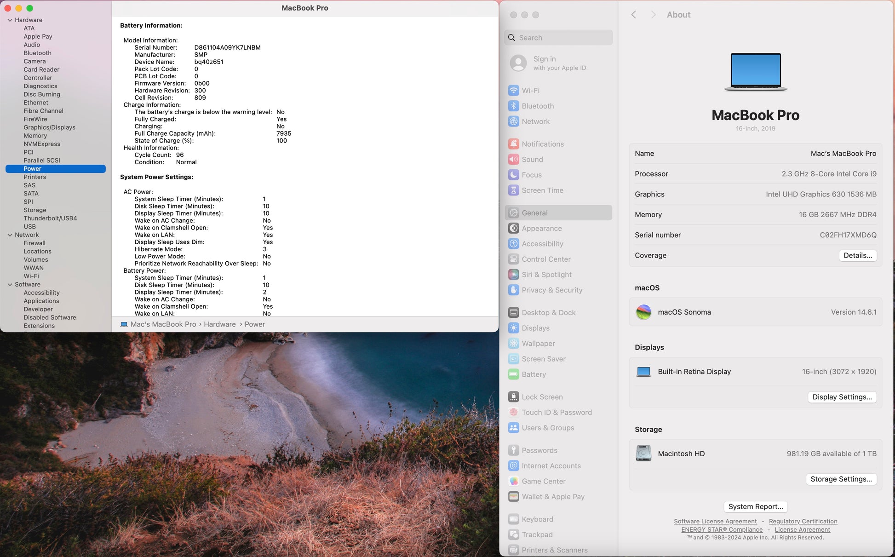
Task: Select Thunderbolt/USB4 in sidebar list
Action: [50, 218]
